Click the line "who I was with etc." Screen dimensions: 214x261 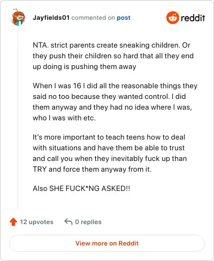(64, 118)
